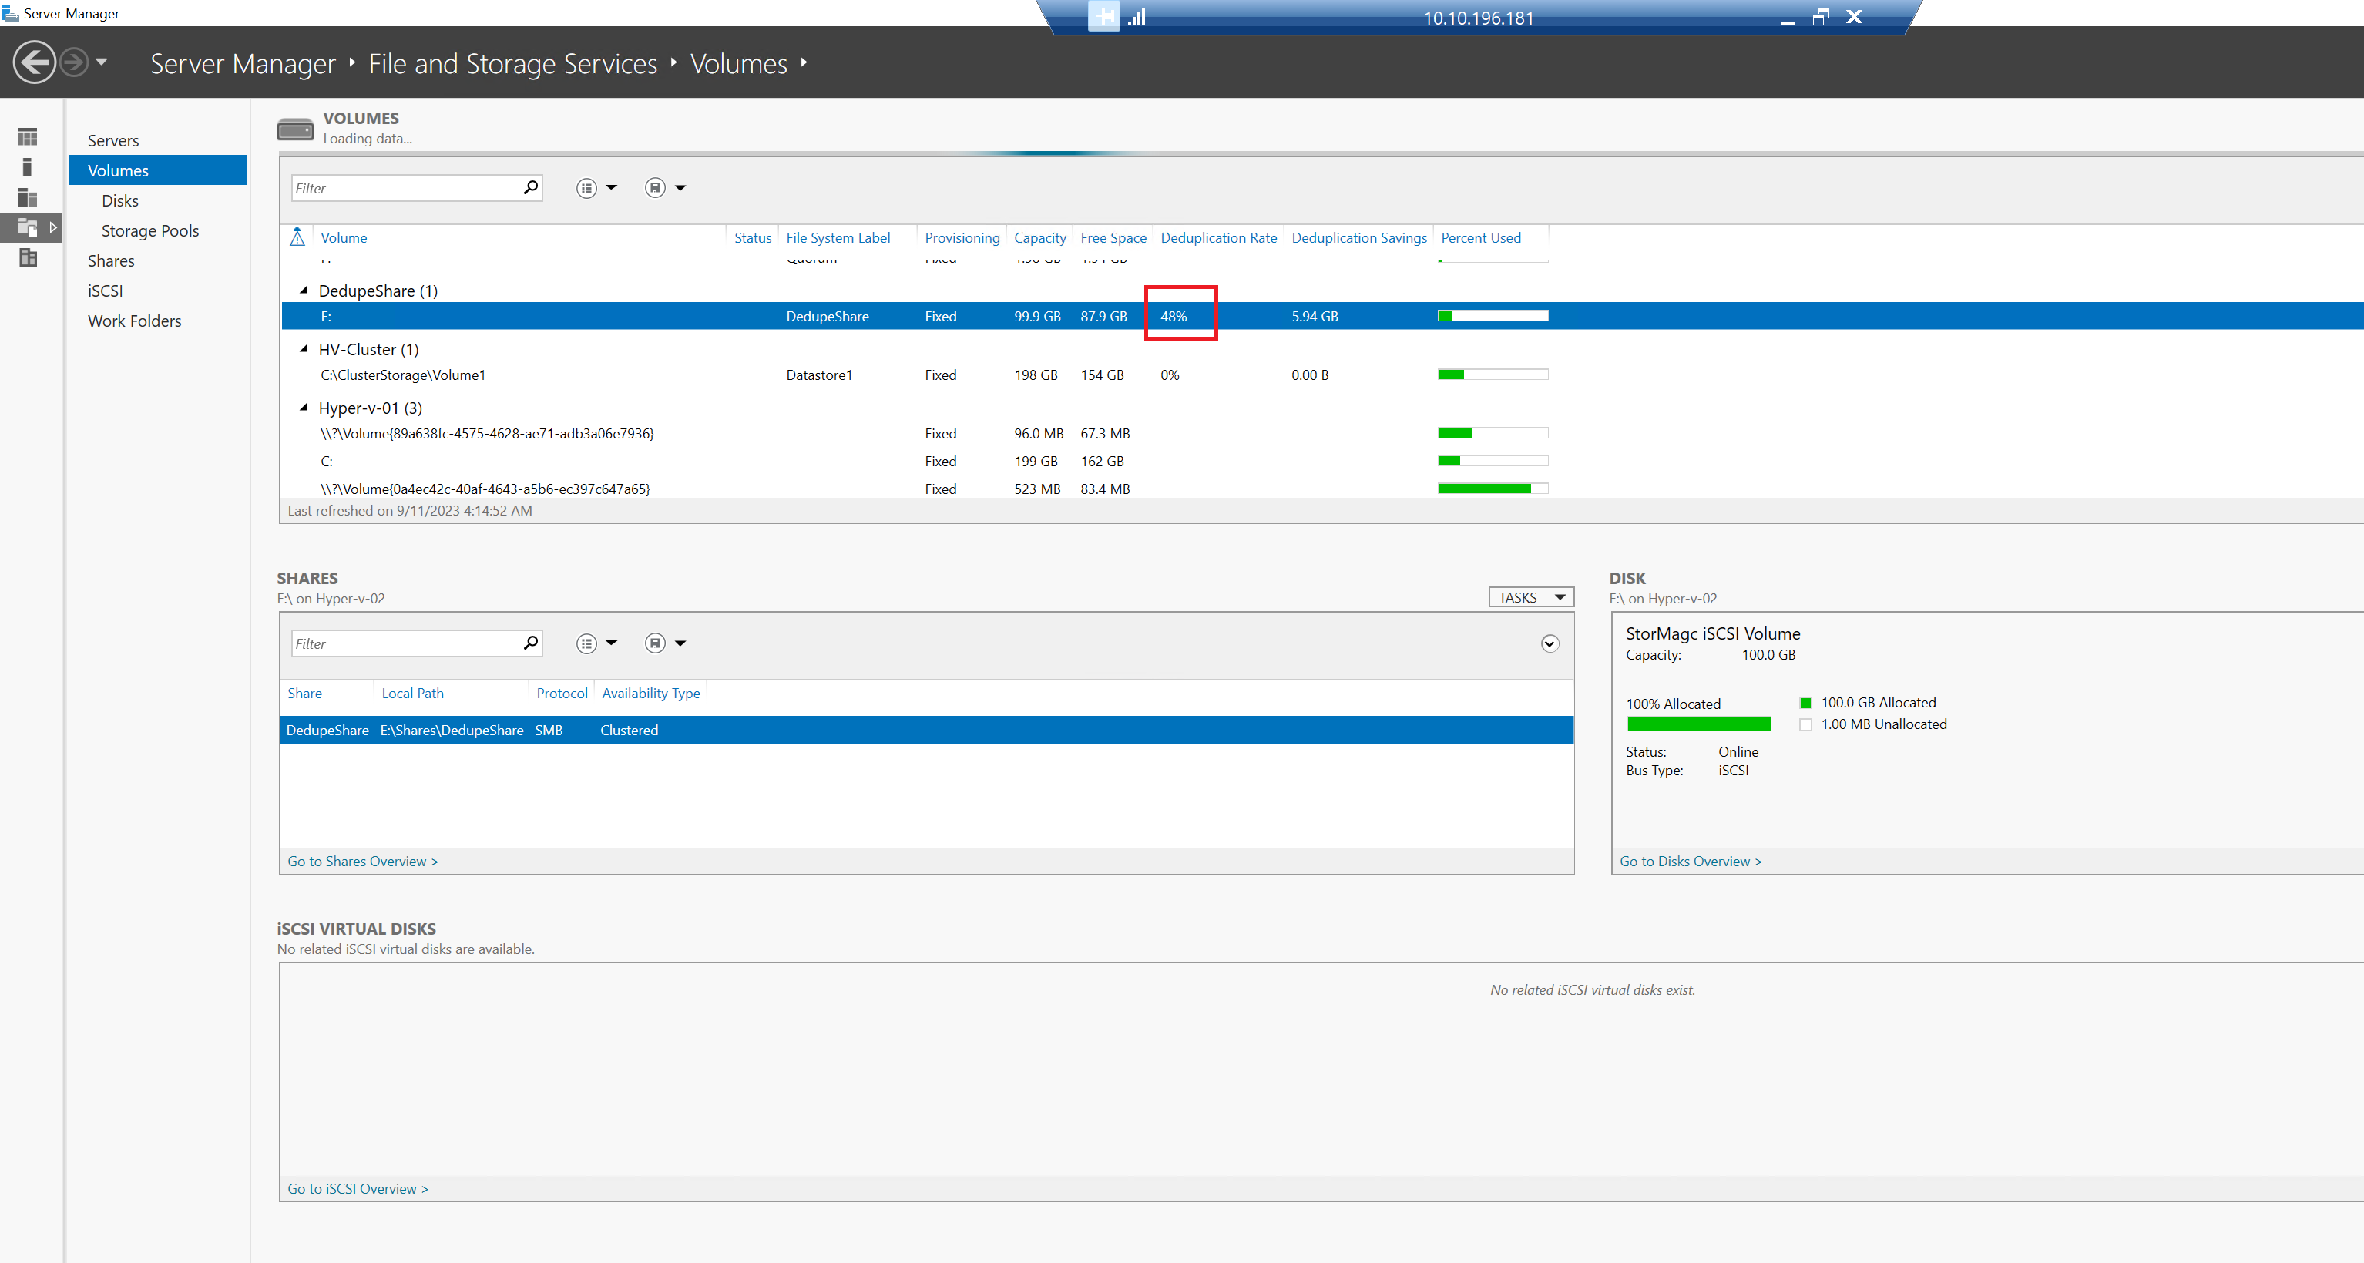
Task: Open Go to iSCSI Overview link
Action: click(x=358, y=1189)
